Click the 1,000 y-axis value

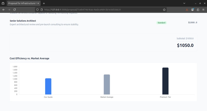pos(15,79)
